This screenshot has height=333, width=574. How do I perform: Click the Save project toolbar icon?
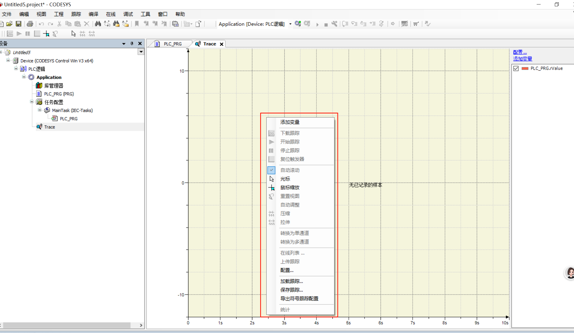coord(18,24)
